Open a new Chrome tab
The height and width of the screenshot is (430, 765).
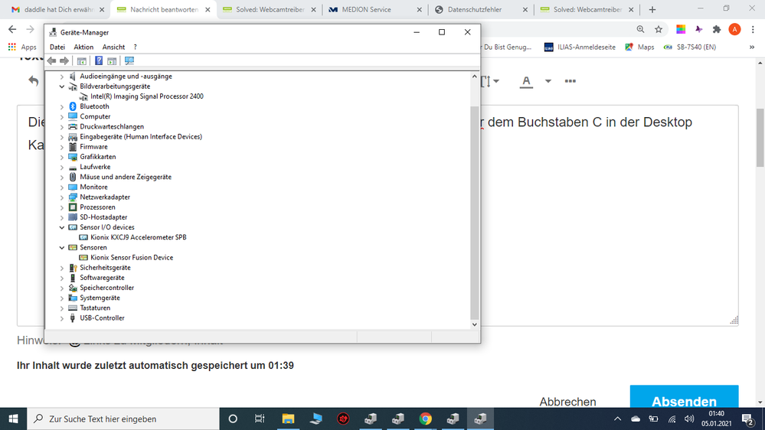(x=652, y=10)
